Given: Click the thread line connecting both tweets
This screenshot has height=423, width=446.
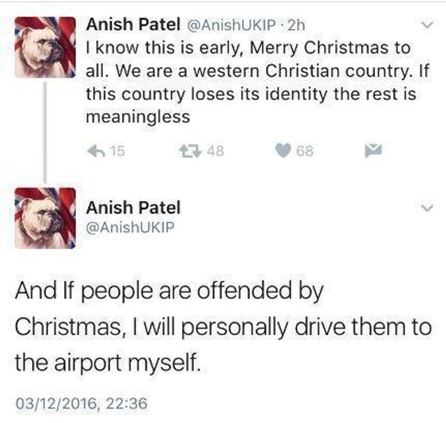Looking at the screenshot, I should (45, 132).
